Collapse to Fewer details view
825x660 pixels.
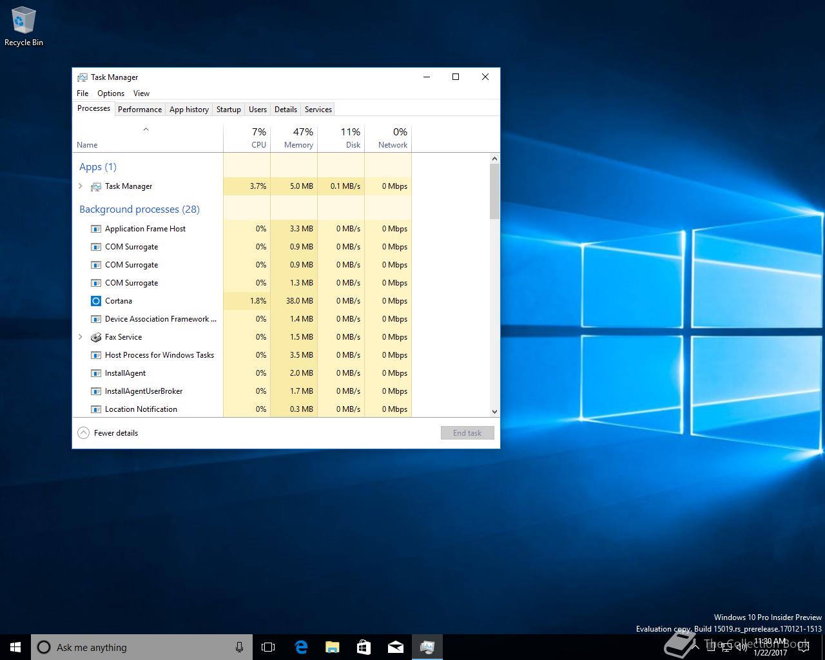[x=108, y=433]
